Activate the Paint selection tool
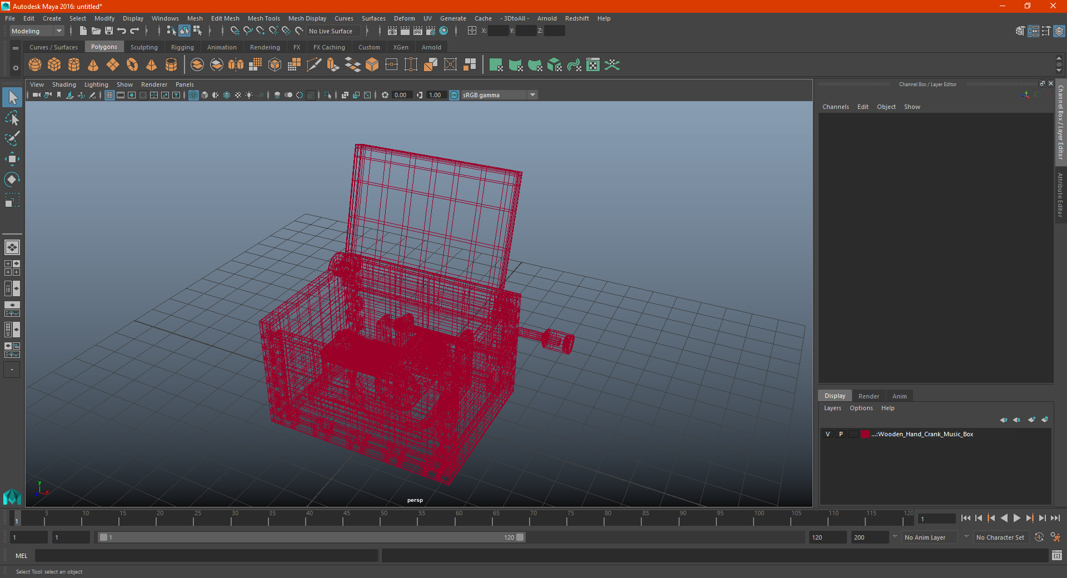 click(12, 138)
